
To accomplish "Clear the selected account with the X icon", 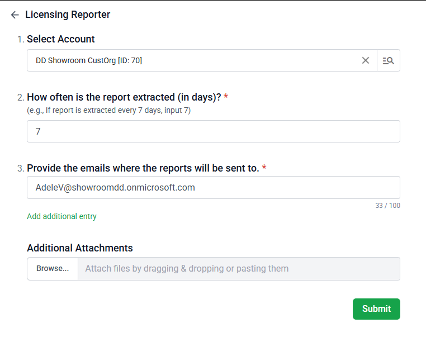I will [x=366, y=60].
